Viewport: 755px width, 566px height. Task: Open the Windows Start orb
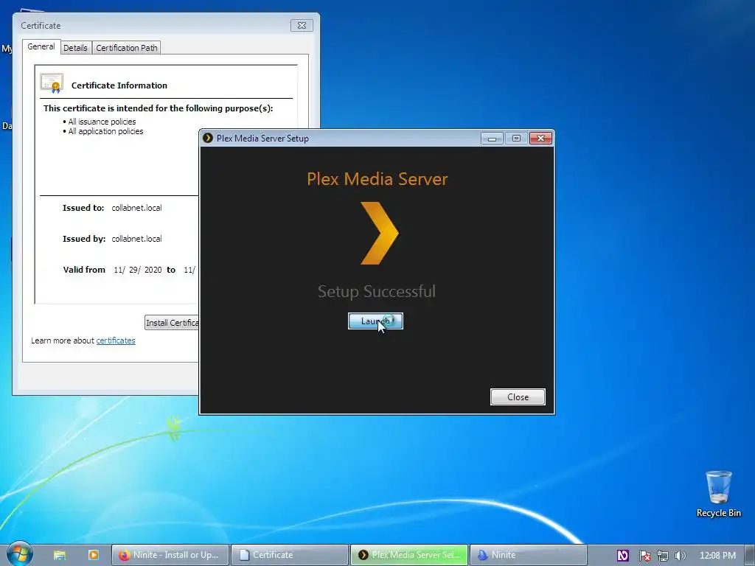(x=19, y=554)
